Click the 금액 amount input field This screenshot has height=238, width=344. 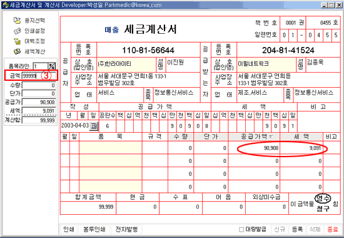click(39, 76)
